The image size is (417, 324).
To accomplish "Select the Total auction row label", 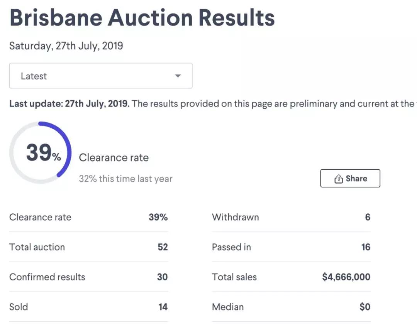I will (37, 247).
